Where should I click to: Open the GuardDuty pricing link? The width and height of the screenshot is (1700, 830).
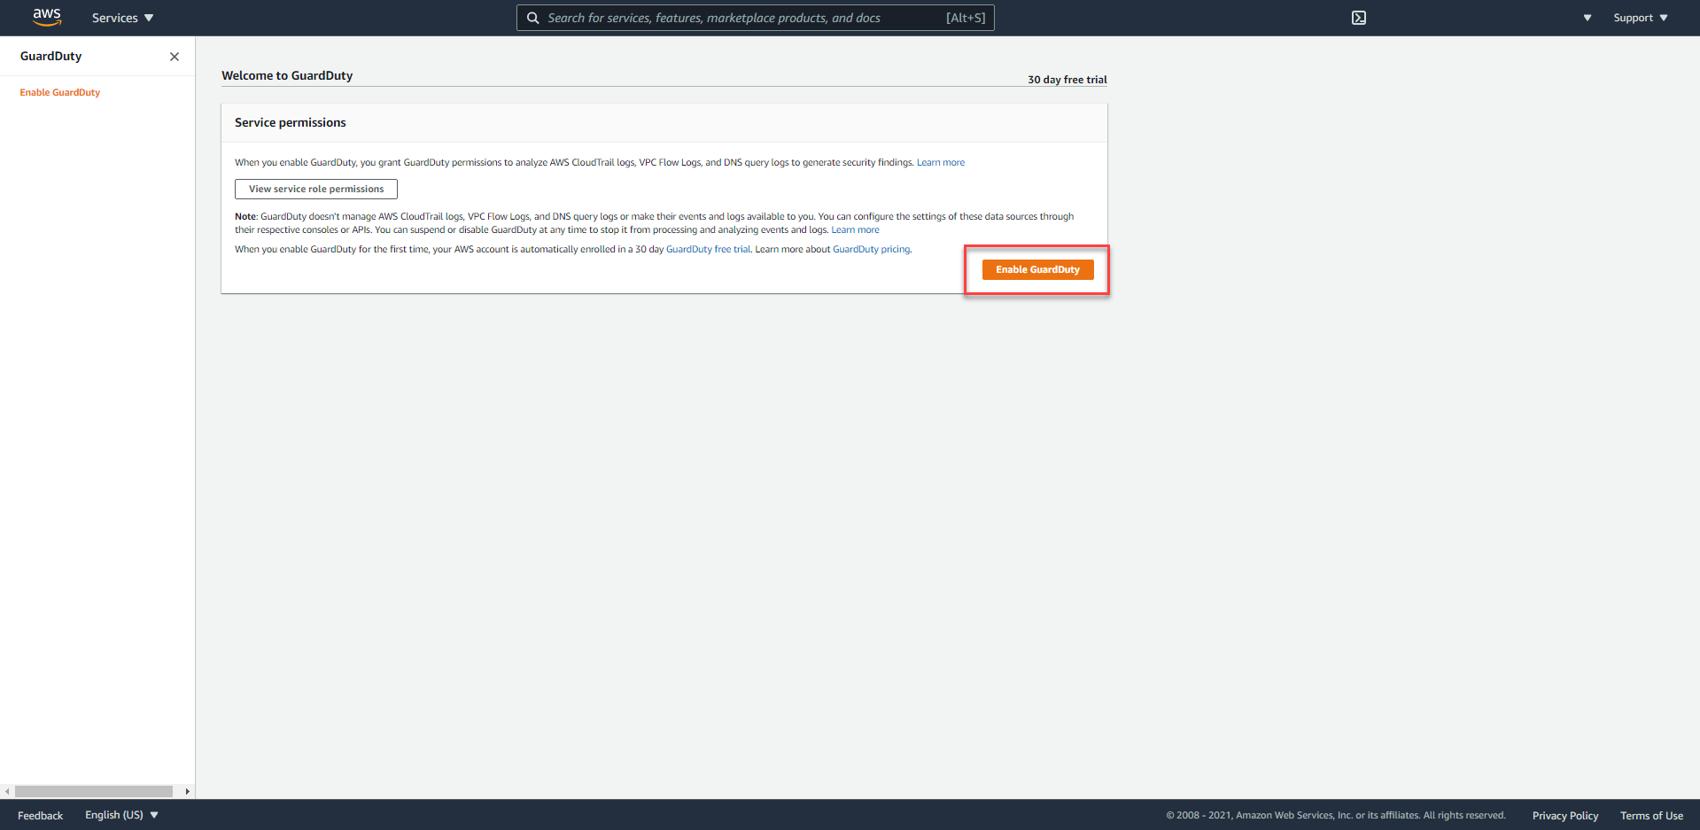(x=872, y=249)
